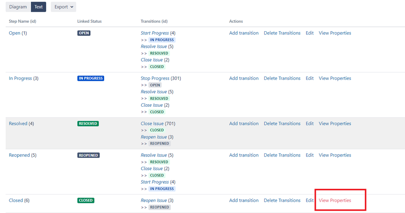Select the Text view tab
Screen dimensions: 405x213
pyautogui.click(x=39, y=7)
